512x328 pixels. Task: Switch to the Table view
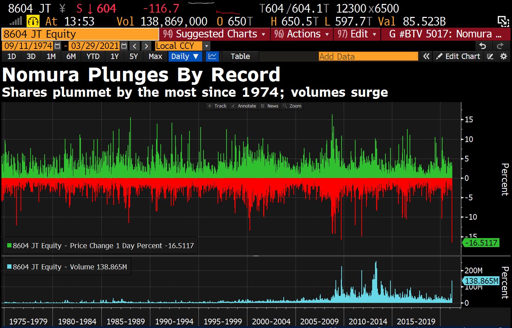240,56
